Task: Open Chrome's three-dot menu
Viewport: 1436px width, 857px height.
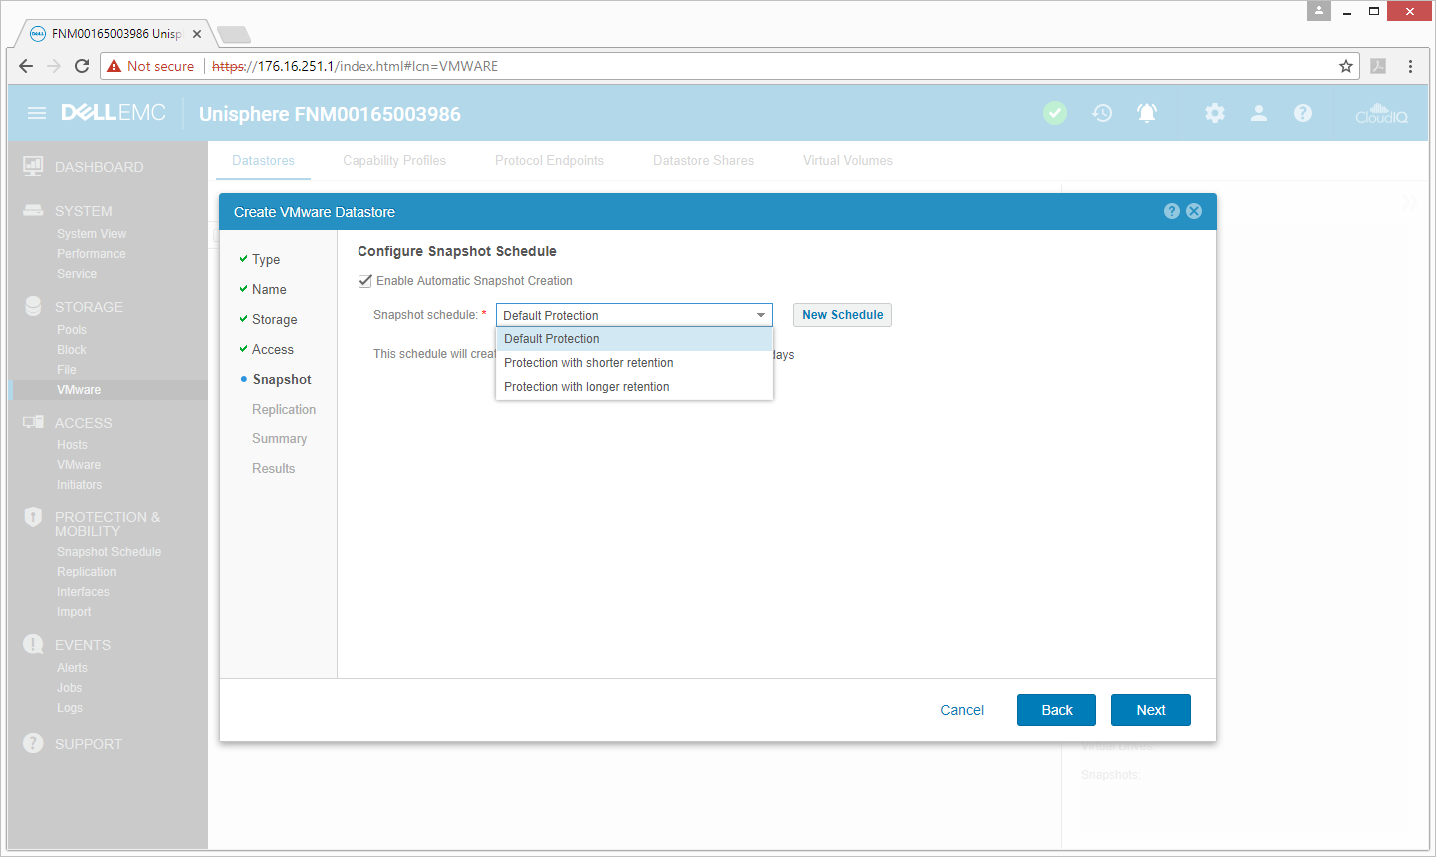Action: pyautogui.click(x=1410, y=66)
